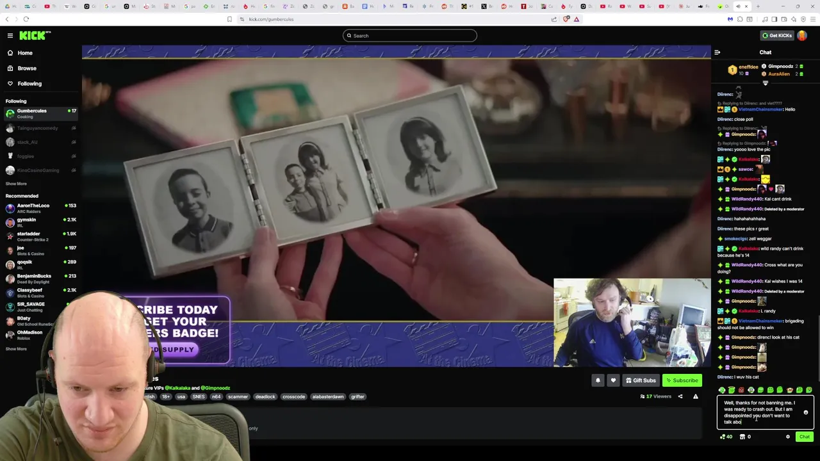Open AaronTheLoco recommended channel

point(41,208)
